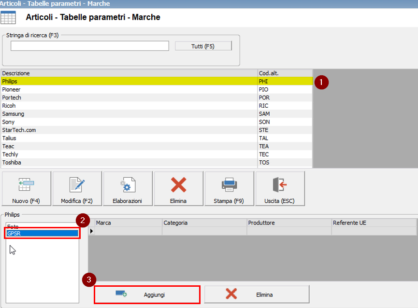Click the lower Elimina button label
Screen dimensions: 418x308
tap(264, 294)
